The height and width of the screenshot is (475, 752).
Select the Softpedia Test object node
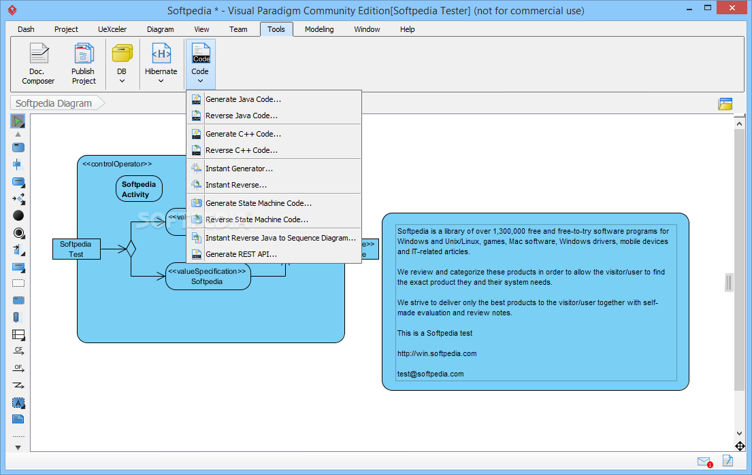tap(76, 249)
